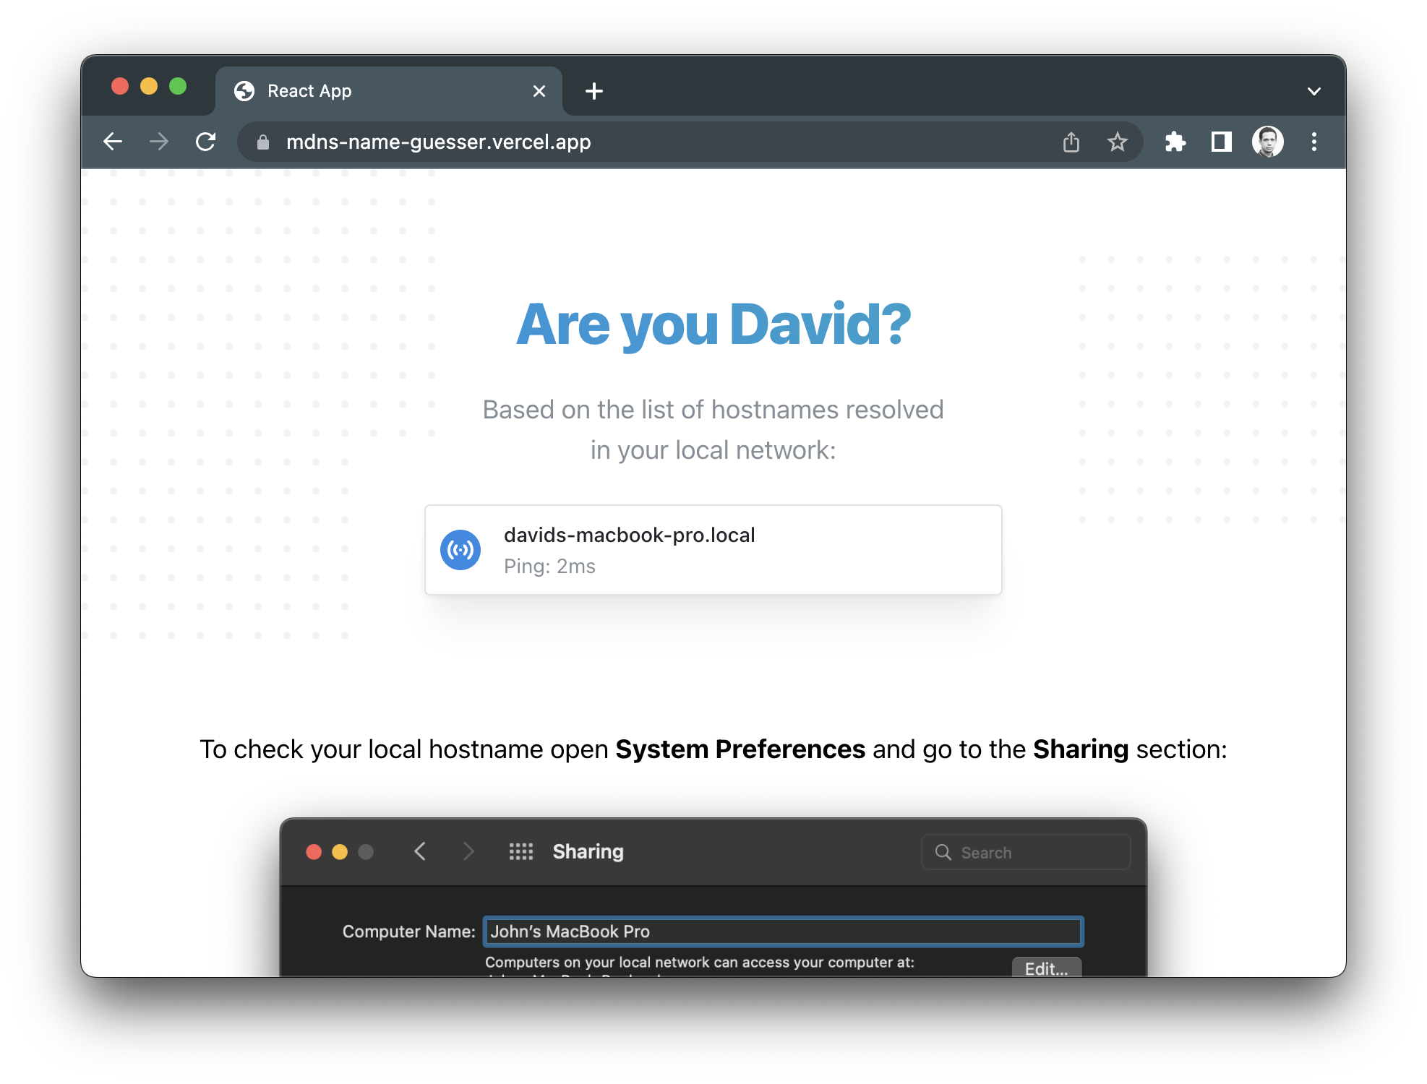
Task: Click the browser forward arrow
Action: coord(159,142)
